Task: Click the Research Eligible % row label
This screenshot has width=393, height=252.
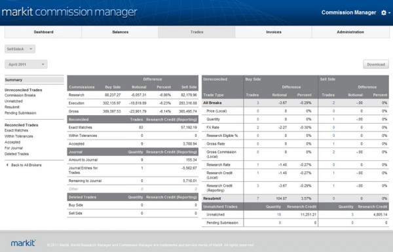Action: click(222, 135)
